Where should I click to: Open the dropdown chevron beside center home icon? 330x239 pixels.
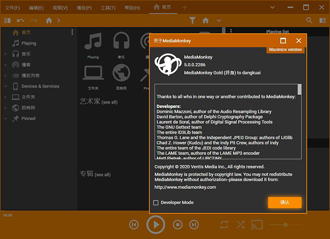pos(219,20)
